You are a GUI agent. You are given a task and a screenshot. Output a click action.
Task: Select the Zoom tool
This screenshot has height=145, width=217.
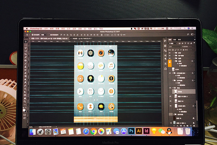pos(25,101)
